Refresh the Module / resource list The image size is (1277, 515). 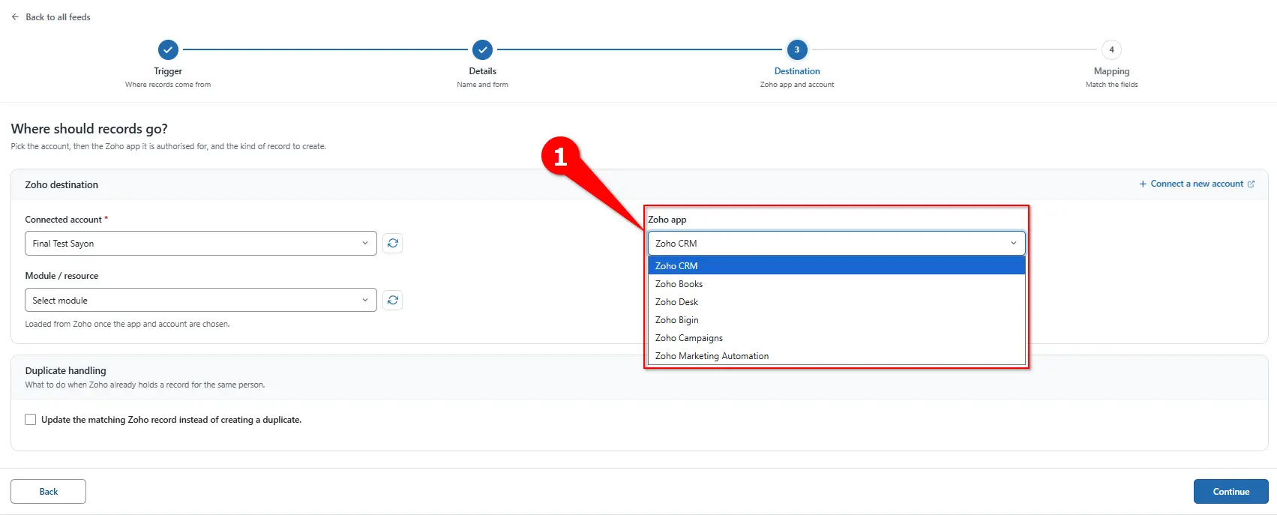[x=392, y=300]
